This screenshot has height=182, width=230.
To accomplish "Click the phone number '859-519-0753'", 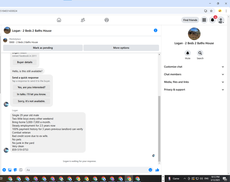I will pyautogui.click(x=20, y=150).
